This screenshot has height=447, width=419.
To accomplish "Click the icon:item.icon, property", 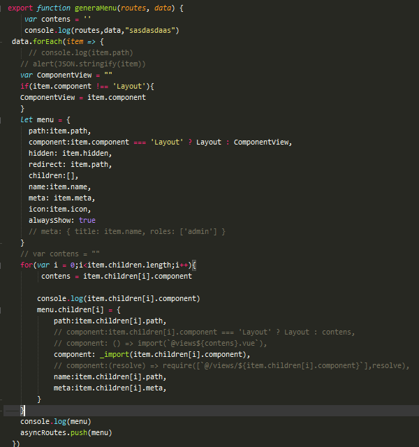I will 60,209.
